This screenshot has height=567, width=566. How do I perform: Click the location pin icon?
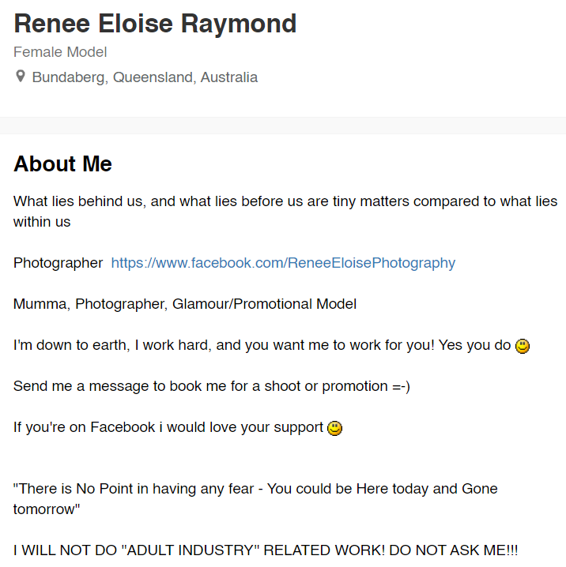[21, 77]
